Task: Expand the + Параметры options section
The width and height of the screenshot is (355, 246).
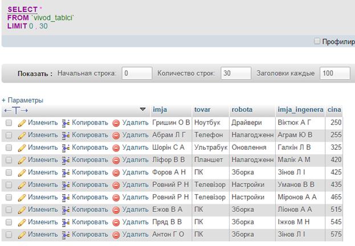Action: click(22, 100)
